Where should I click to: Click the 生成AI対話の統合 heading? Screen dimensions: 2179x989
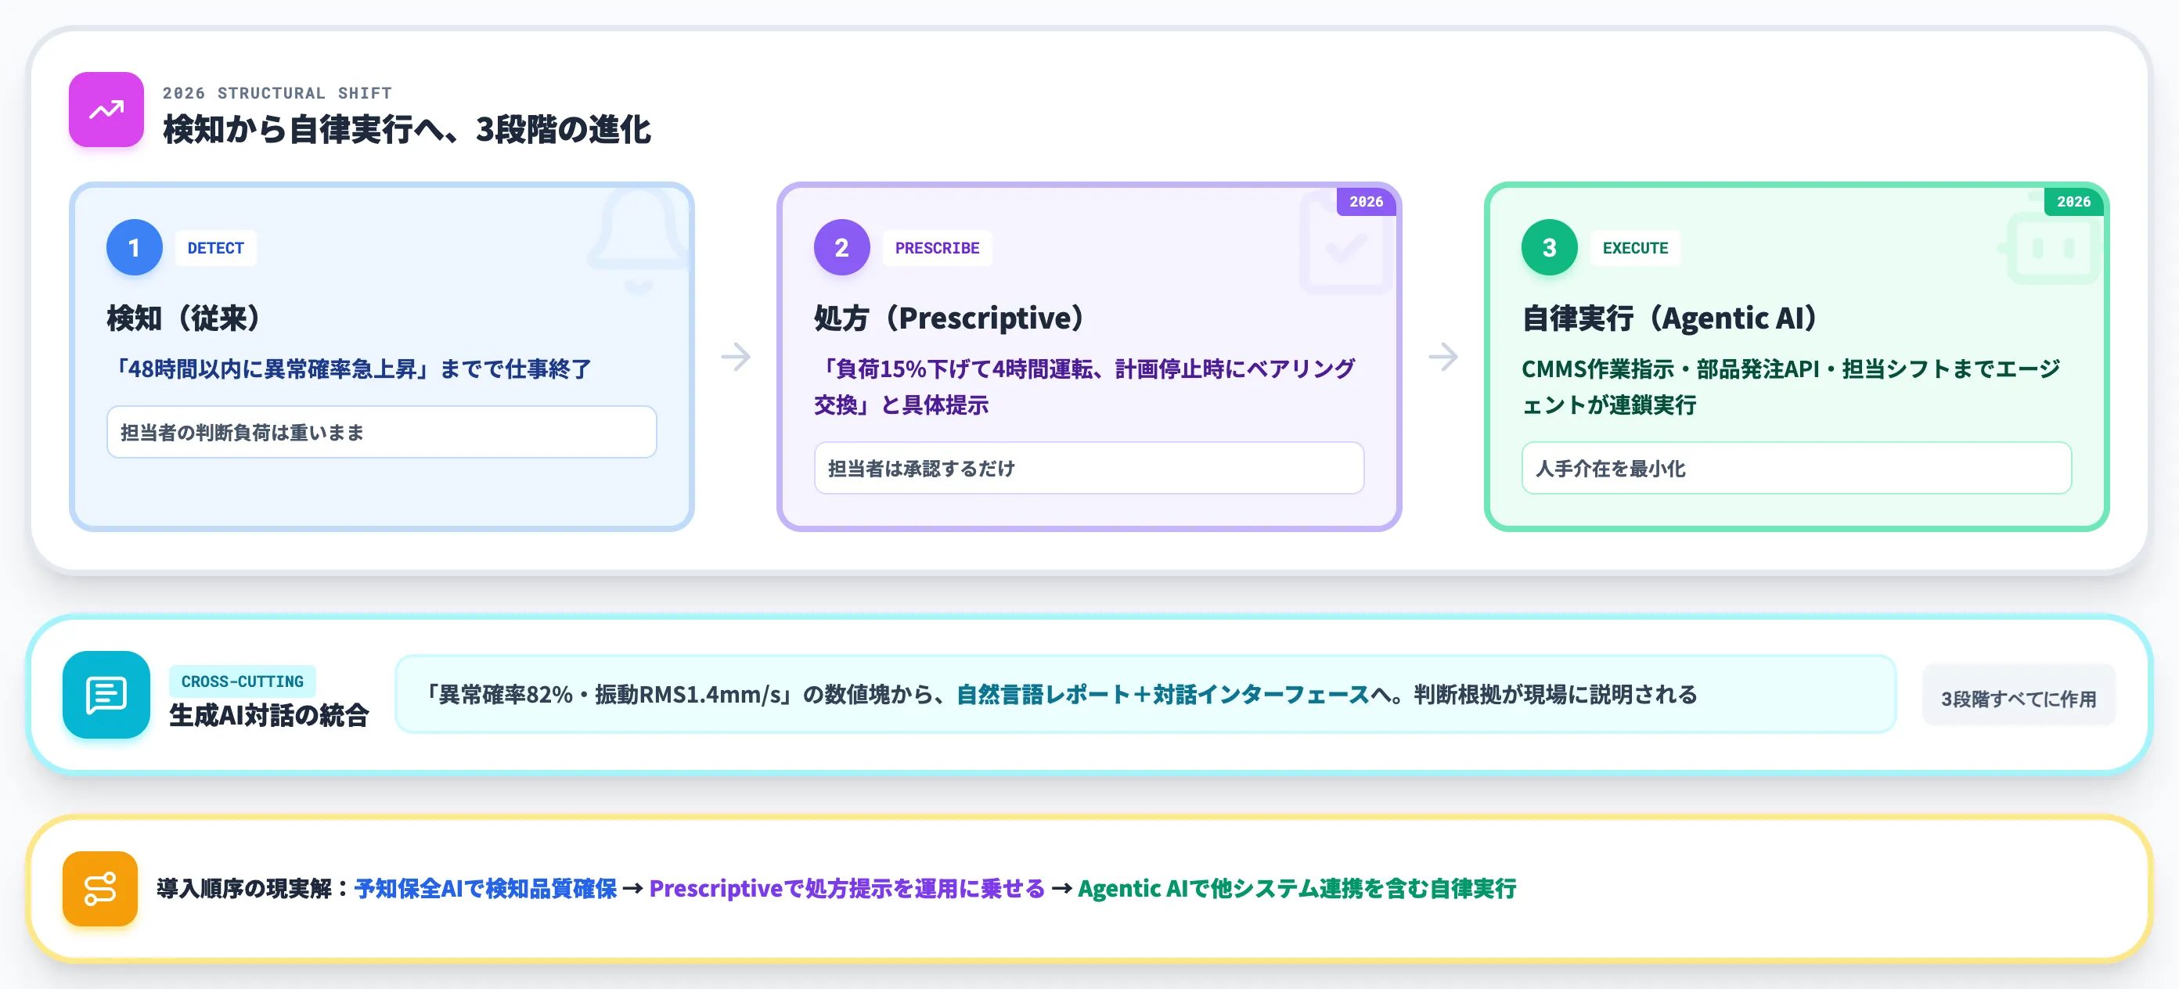269,715
